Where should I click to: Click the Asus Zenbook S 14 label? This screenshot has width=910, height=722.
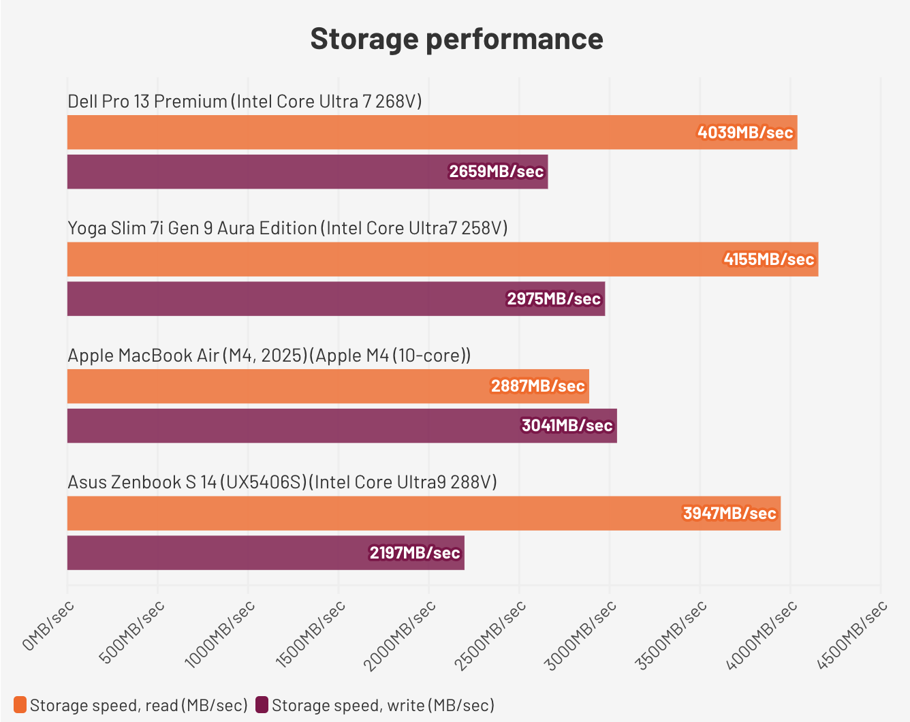[282, 482]
